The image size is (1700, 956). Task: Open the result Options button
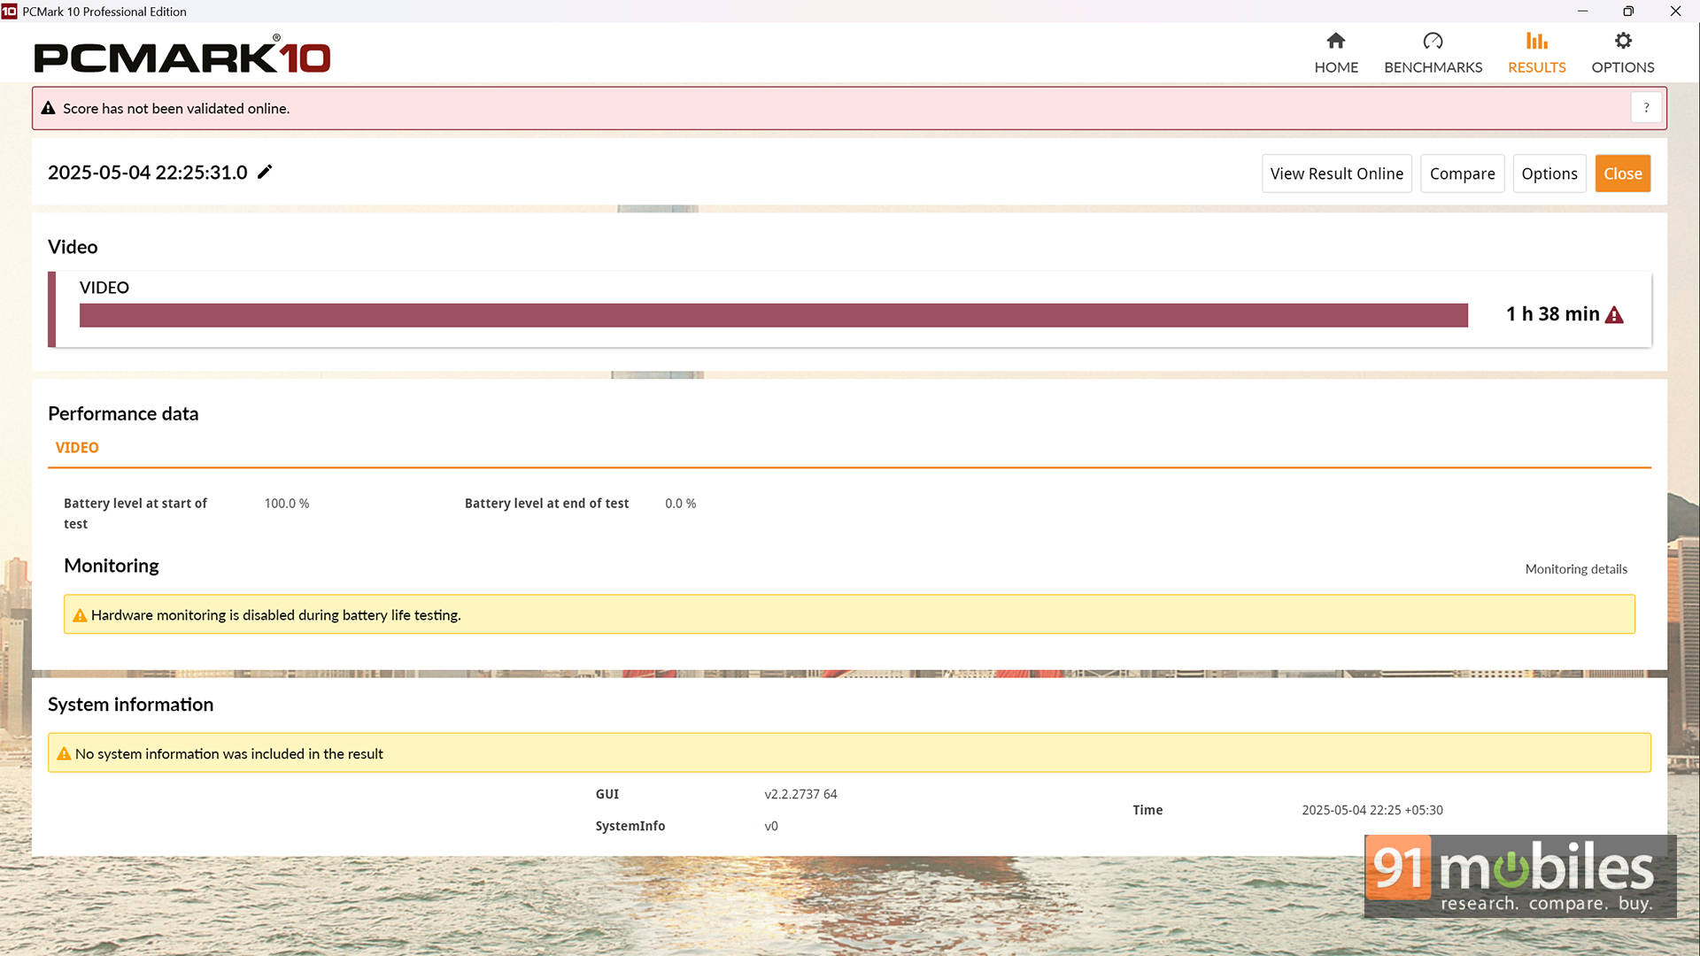pos(1549,173)
